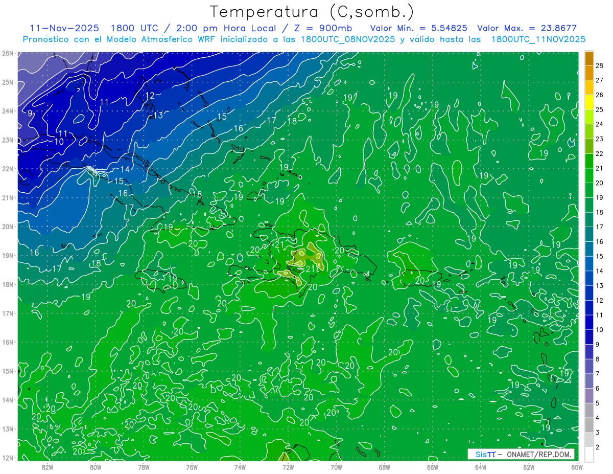Click colorbar value "22"
Viewport: 613px width, 474px height.
coord(599,154)
